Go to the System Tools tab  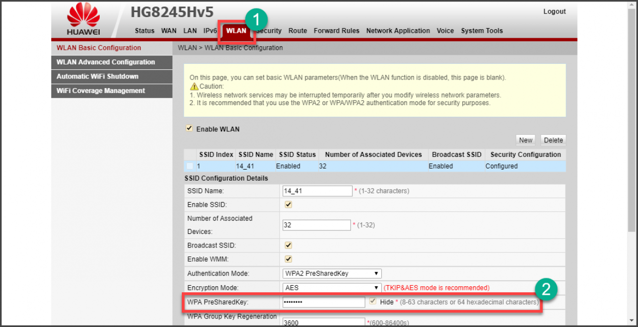click(x=481, y=31)
